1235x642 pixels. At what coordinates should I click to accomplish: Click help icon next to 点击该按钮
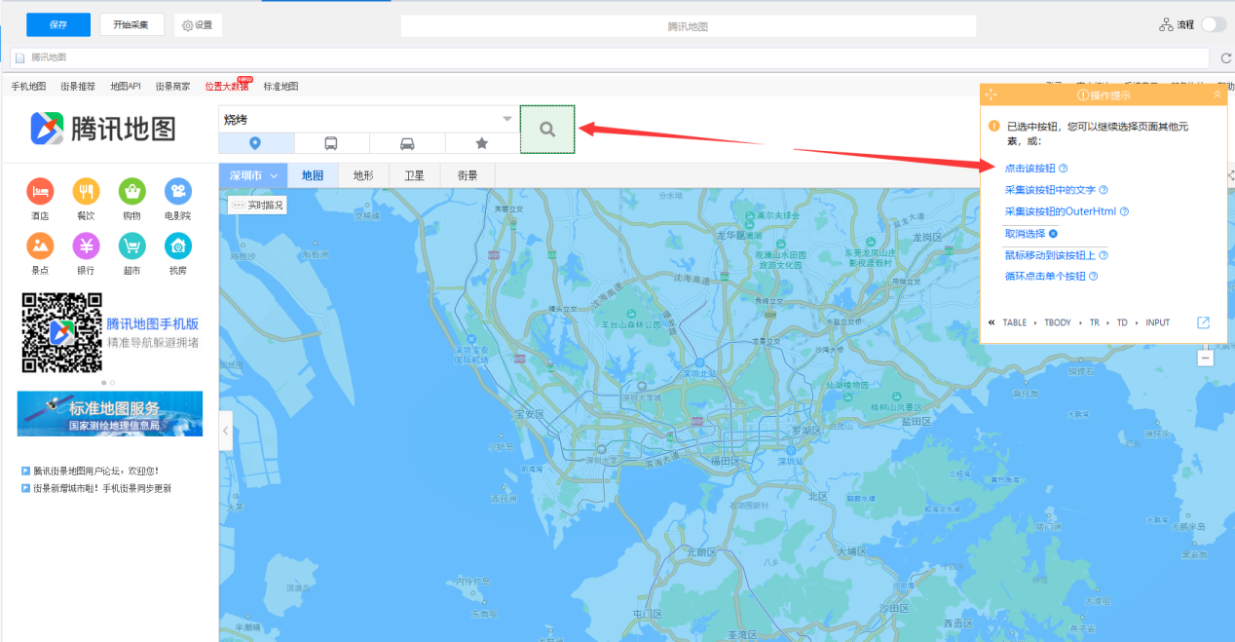pyautogui.click(x=1064, y=169)
